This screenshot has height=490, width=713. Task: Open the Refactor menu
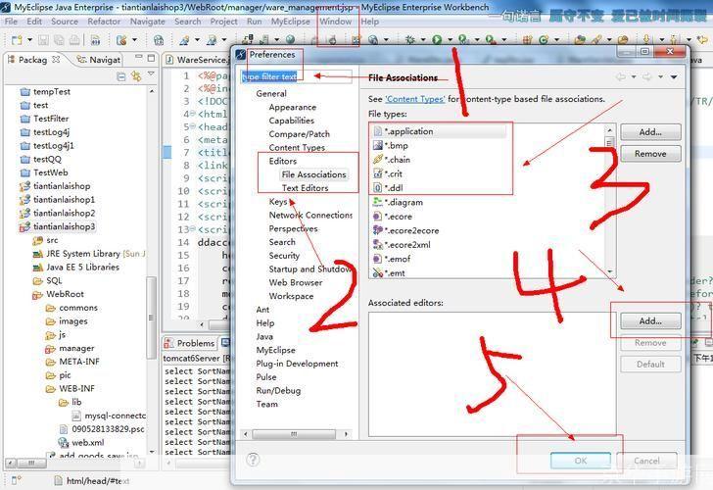click(x=104, y=22)
